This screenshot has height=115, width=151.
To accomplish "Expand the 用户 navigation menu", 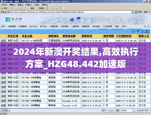I will coord(4,26).
